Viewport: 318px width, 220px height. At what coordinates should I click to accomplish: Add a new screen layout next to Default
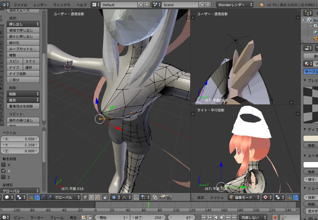click(141, 5)
